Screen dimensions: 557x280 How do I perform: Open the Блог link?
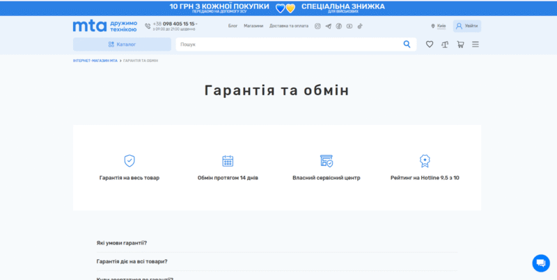coord(233,26)
